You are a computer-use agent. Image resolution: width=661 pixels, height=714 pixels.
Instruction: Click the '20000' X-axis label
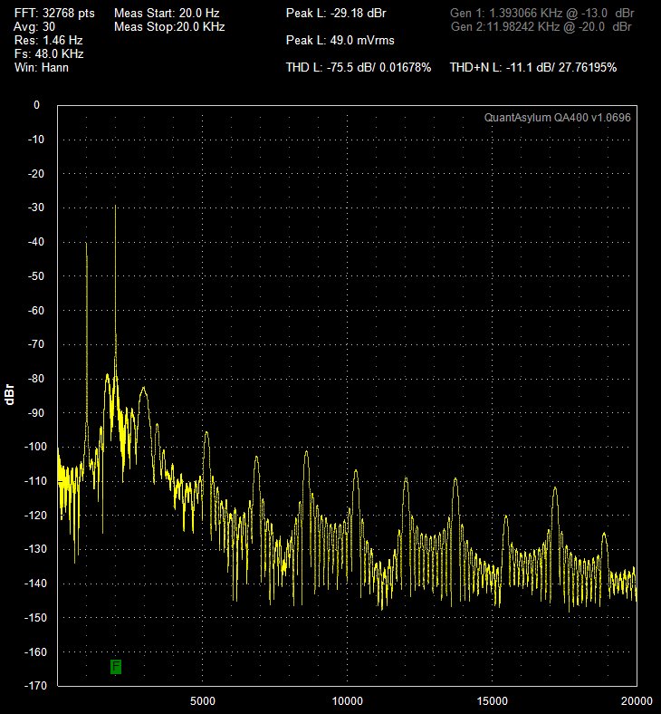pyautogui.click(x=637, y=700)
